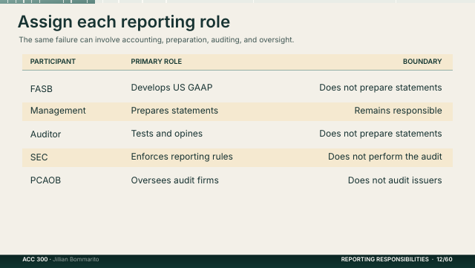This screenshot has width=475, height=268.
Task: Click the 'Enforces reporting rules' cell
Action: (182, 157)
